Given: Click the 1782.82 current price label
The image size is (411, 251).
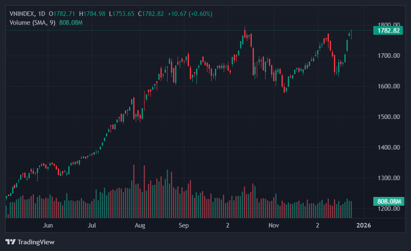Looking at the screenshot, I should coord(388,31).
